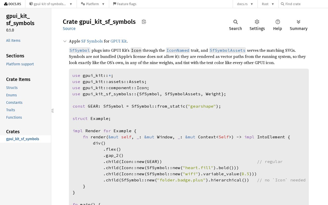Click the "// regular" code comment

point(270,162)
